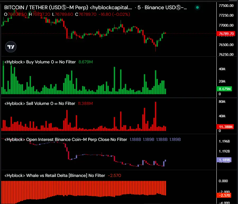238x204 pixels.
Task: Click the 40M label on Sell Volume axis
Action: click(x=222, y=116)
